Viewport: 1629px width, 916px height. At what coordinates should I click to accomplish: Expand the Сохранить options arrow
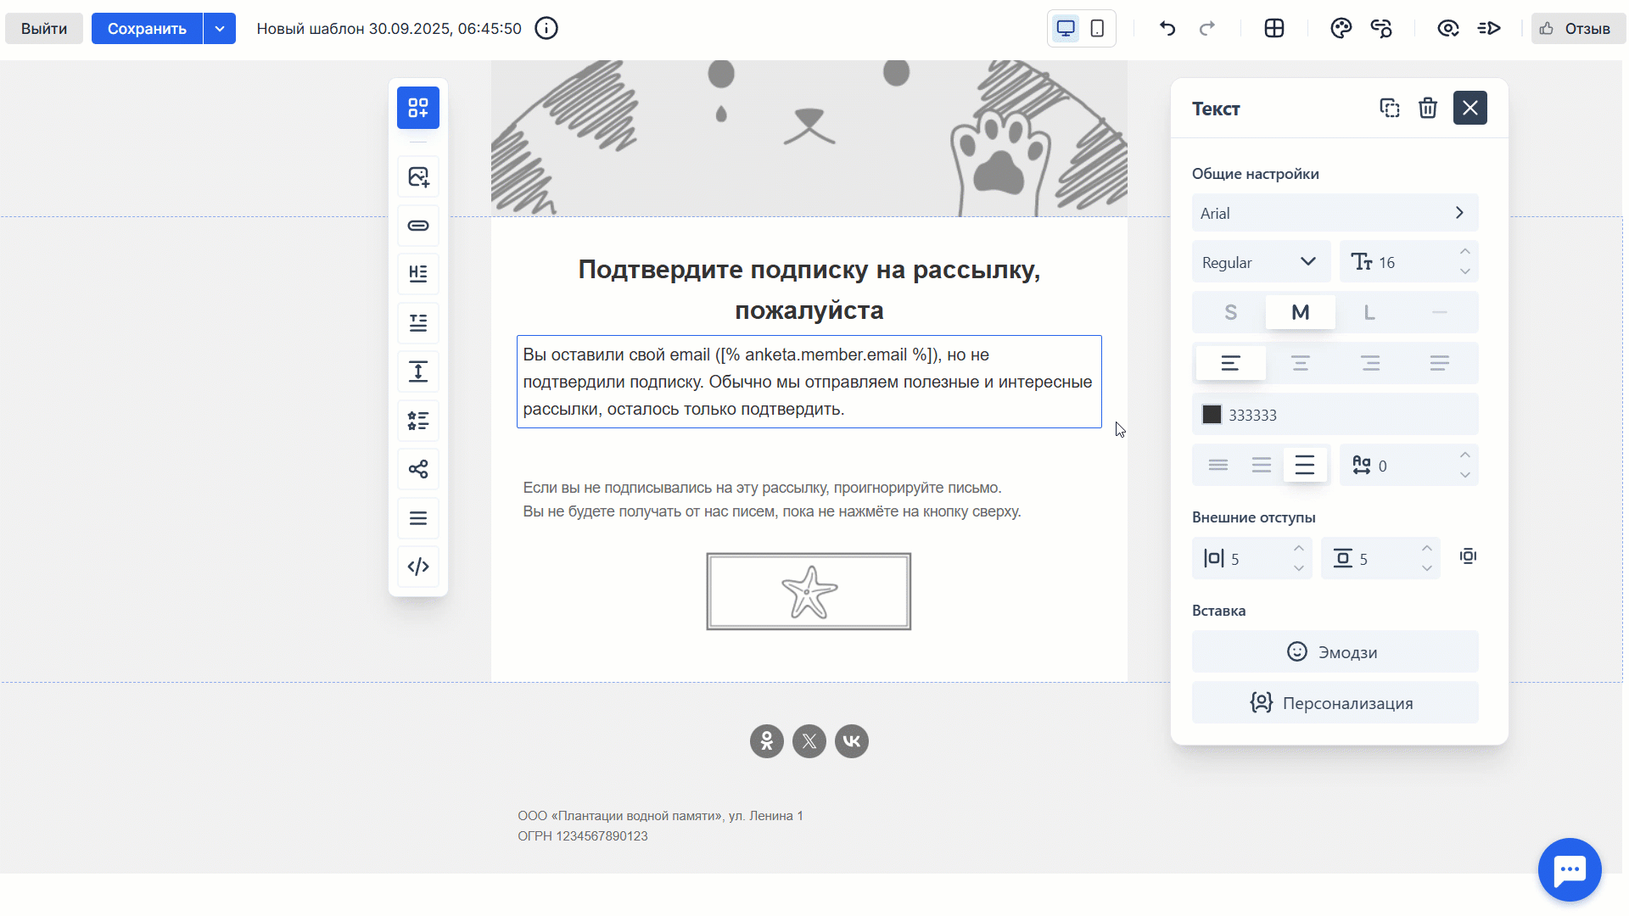(x=220, y=28)
